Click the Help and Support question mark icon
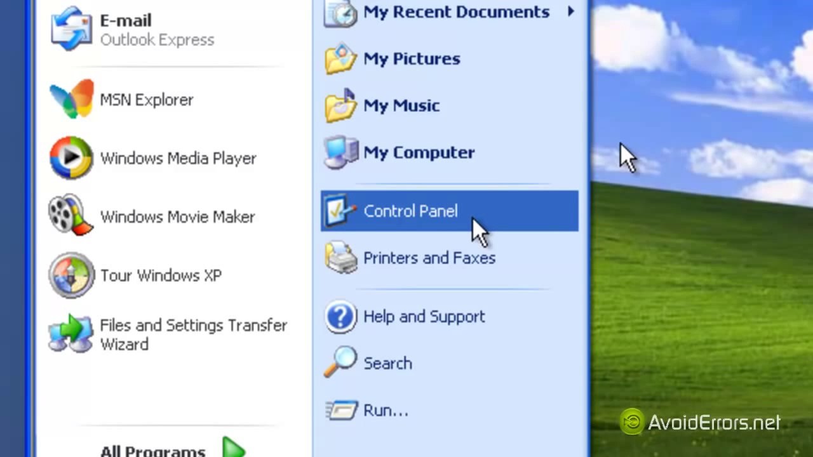This screenshot has width=813, height=457. [x=340, y=317]
